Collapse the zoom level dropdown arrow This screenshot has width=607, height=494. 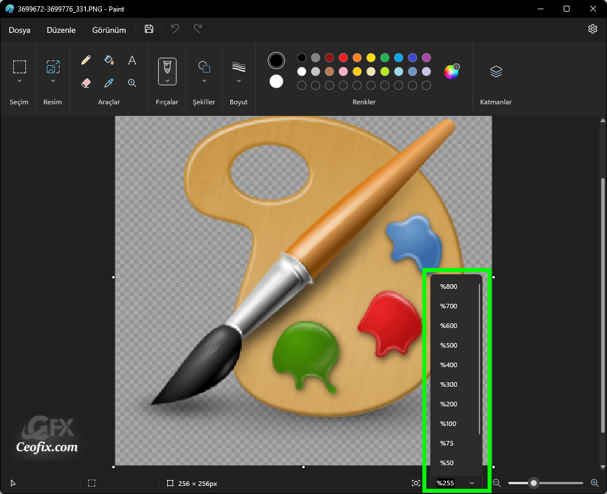472,483
